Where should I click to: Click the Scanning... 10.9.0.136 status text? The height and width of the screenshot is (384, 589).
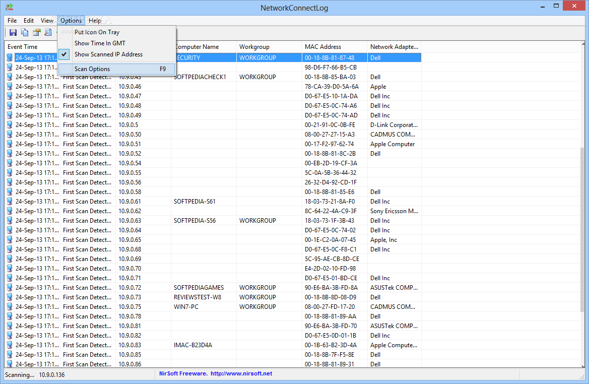pyautogui.click(x=35, y=374)
